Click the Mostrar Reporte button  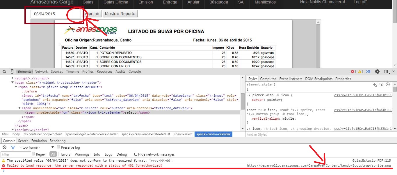pyautogui.click(x=120, y=14)
